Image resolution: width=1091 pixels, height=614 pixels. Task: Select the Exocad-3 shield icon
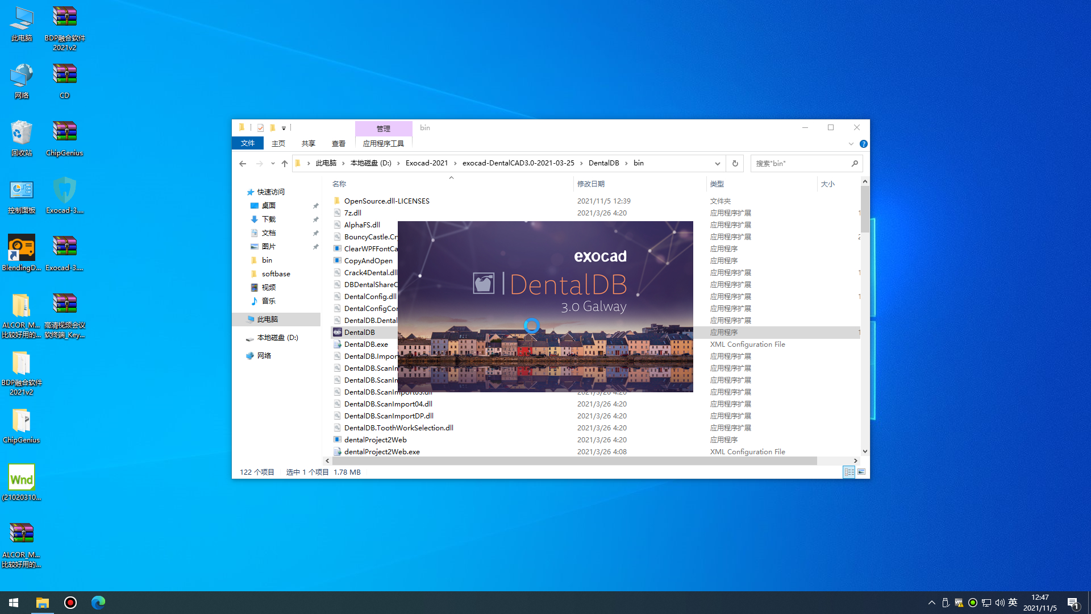[x=65, y=196]
